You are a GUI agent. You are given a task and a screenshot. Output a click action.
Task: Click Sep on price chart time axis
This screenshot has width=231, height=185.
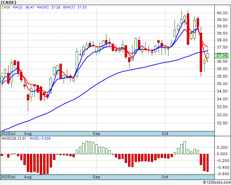click(96, 133)
